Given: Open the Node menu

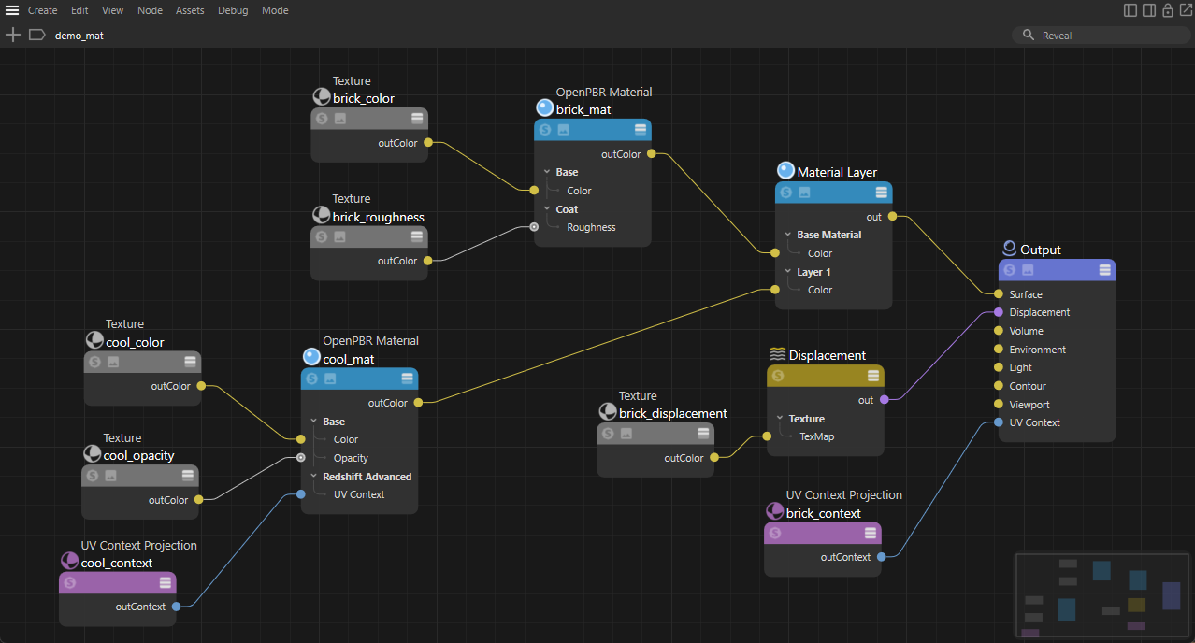Looking at the screenshot, I should point(150,10).
